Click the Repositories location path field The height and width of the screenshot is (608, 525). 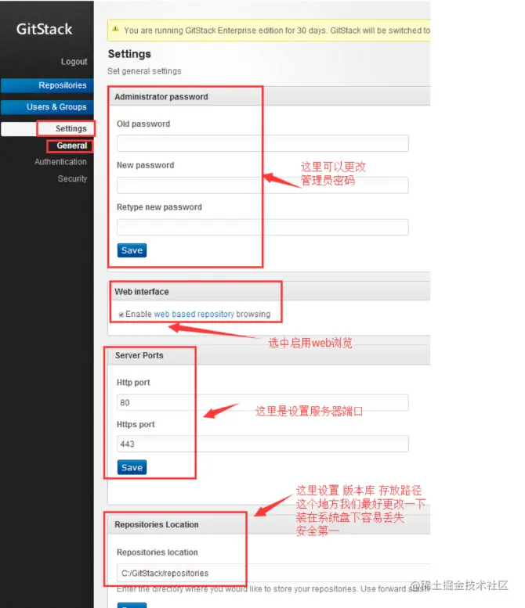[x=273, y=573]
